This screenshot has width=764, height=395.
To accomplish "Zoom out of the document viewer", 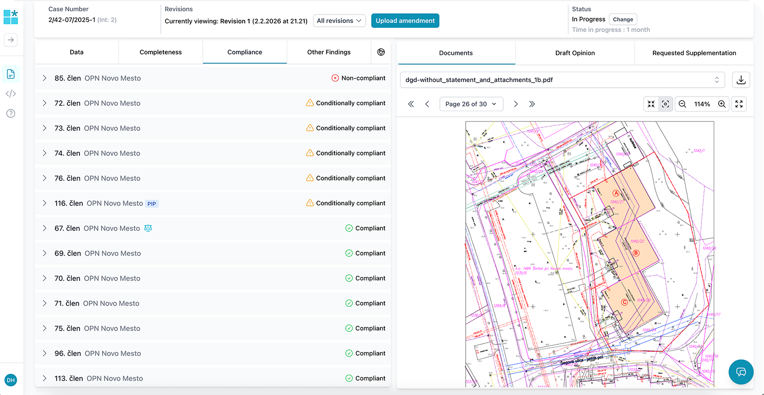I will pyautogui.click(x=683, y=104).
